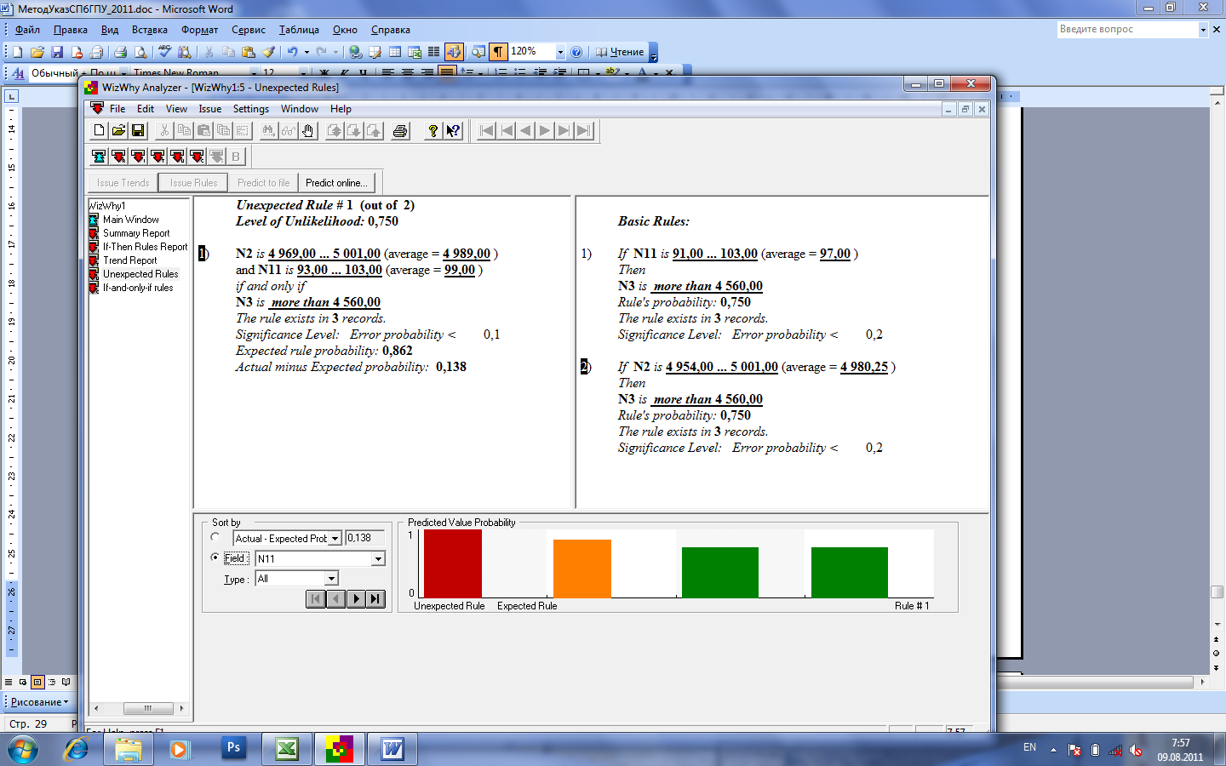Select If-and-only-if rules in tree
Screen dimensions: 1226x766
click(138, 288)
